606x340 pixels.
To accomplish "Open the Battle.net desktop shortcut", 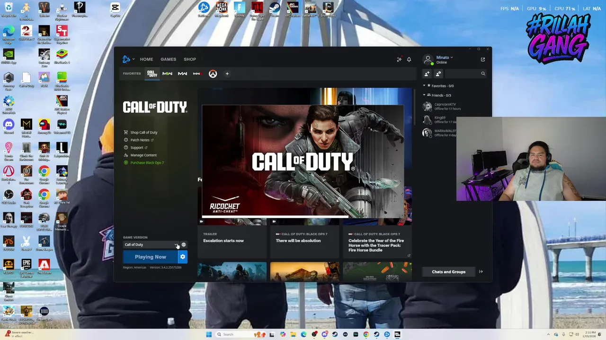I will coord(204,9).
